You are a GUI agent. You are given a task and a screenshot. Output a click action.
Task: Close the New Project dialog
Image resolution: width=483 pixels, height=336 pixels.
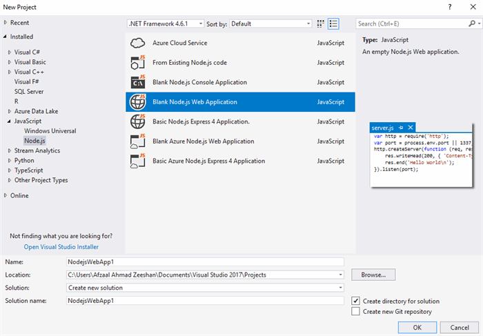click(473, 7)
